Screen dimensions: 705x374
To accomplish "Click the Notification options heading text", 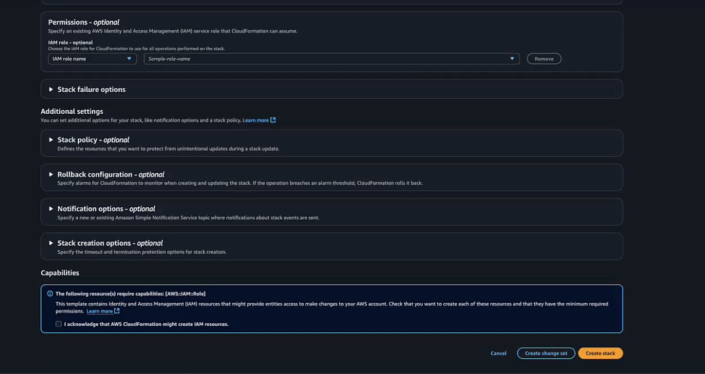I will click(106, 208).
